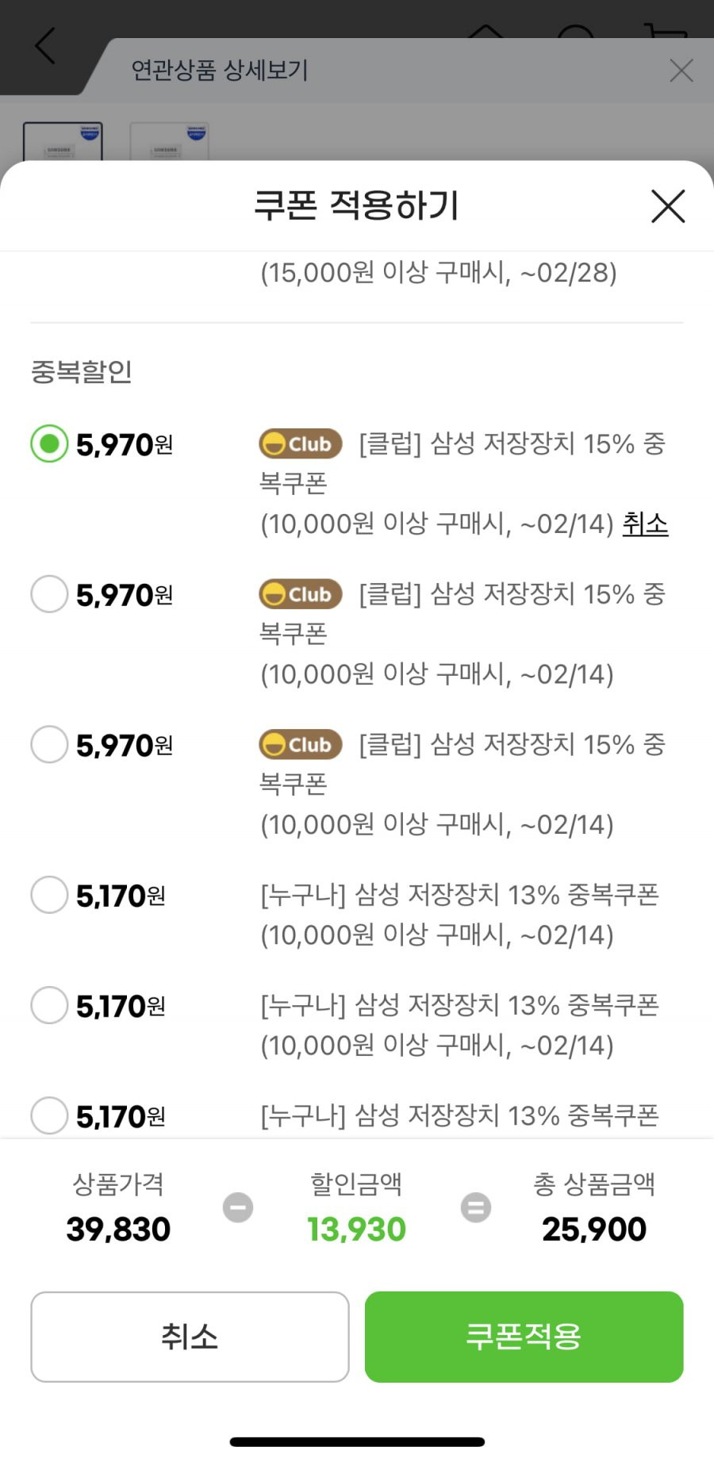Apply coupons with the green 쿠폰적용 button
The height and width of the screenshot is (1462, 714).
[524, 1337]
